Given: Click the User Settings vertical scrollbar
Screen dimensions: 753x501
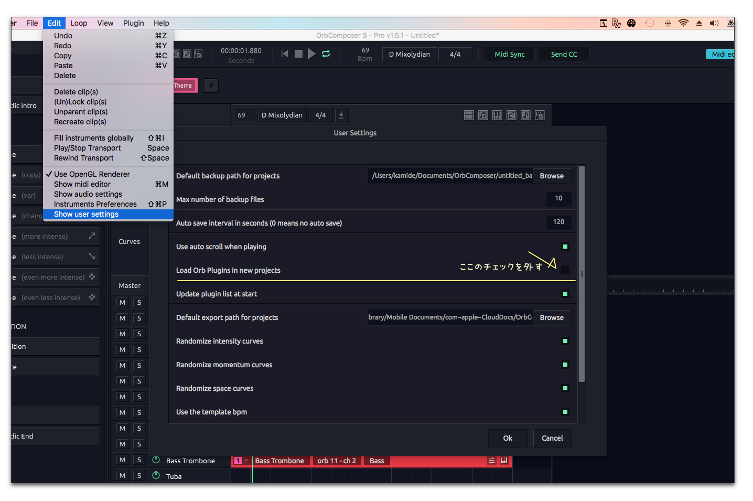Looking at the screenshot, I should (x=581, y=274).
